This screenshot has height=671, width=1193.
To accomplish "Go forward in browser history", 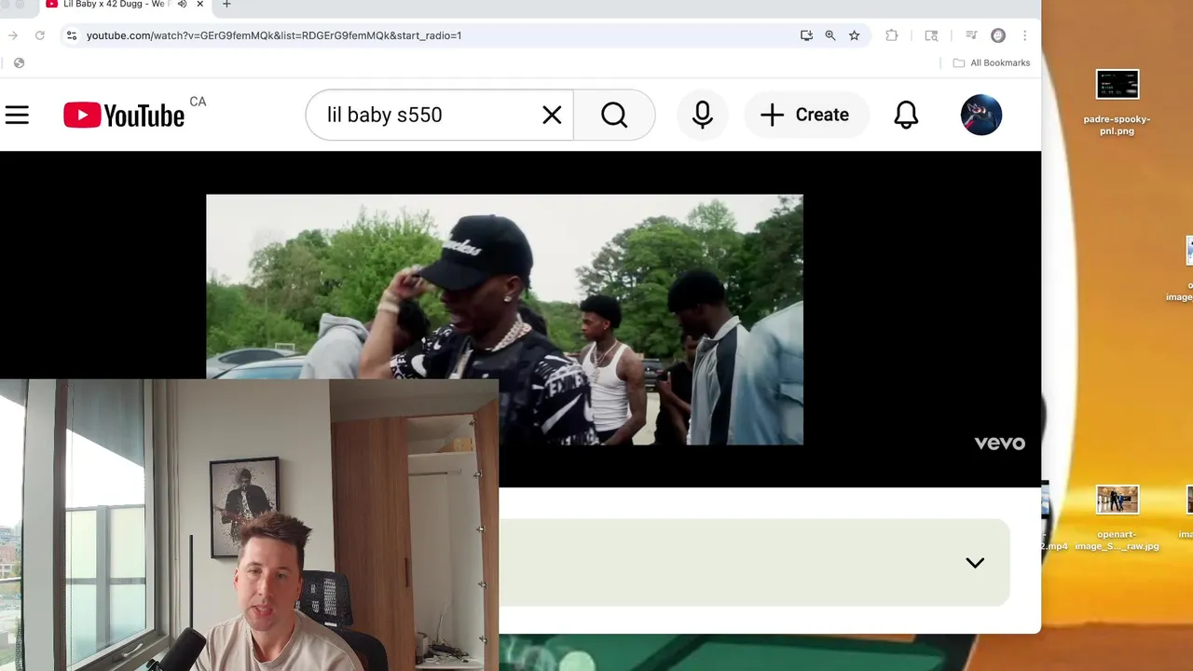I will click(x=12, y=35).
